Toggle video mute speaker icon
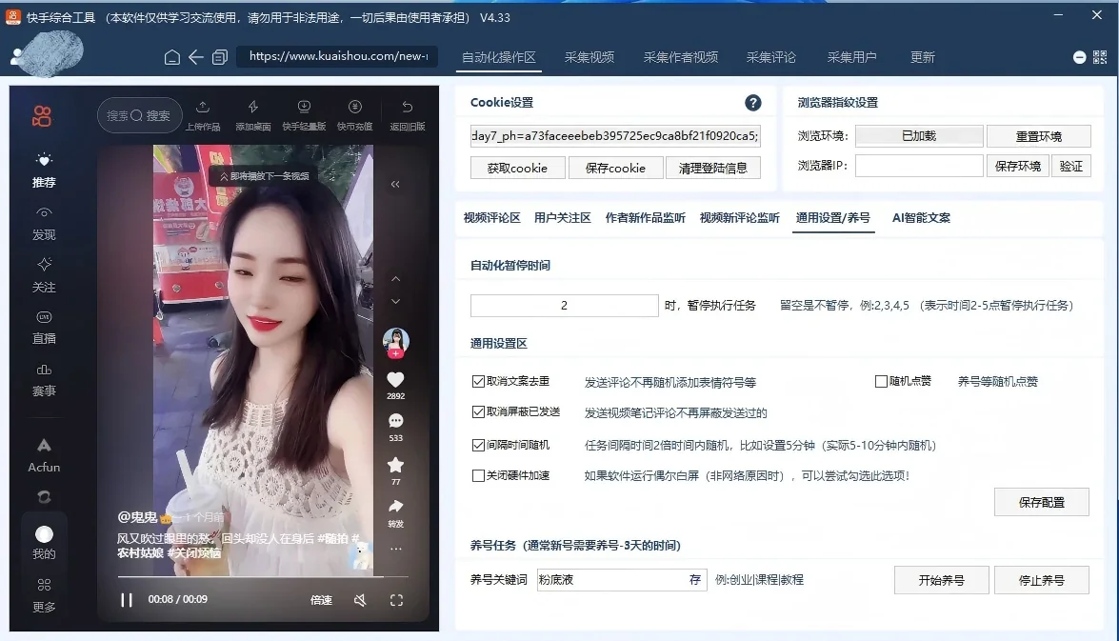This screenshot has height=641, width=1119. pos(360,600)
